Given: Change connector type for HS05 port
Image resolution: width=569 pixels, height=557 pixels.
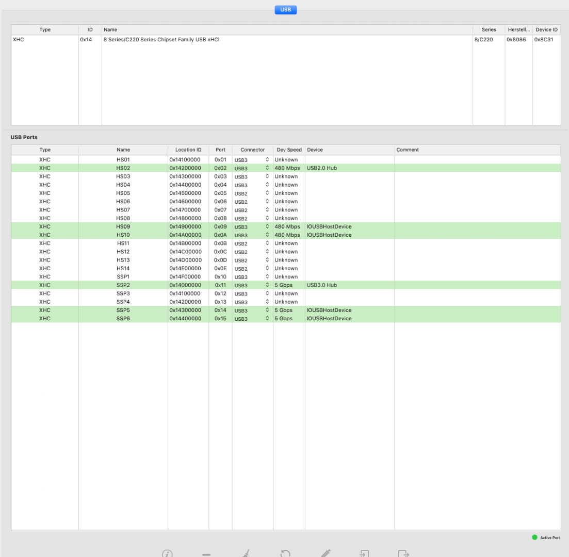Looking at the screenshot, I should tap(267, 193).
